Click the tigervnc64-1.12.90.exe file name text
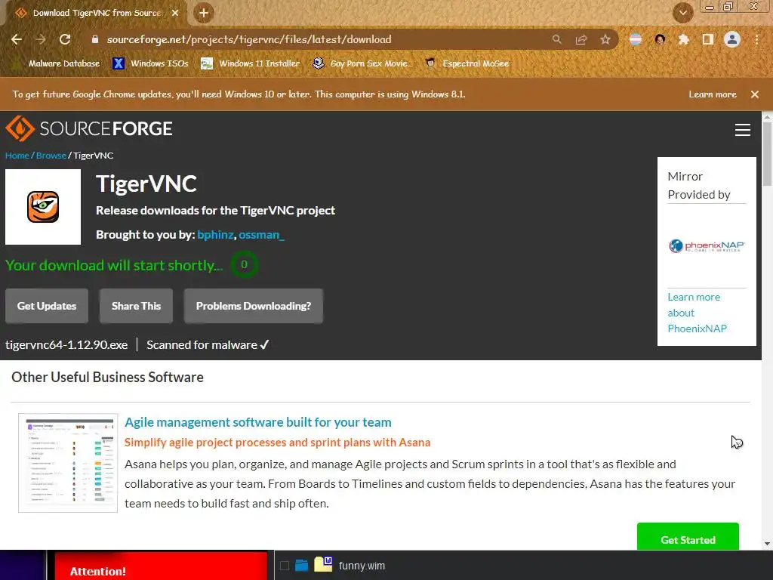Viewport: 773px width, 580px height. [66, 344]
